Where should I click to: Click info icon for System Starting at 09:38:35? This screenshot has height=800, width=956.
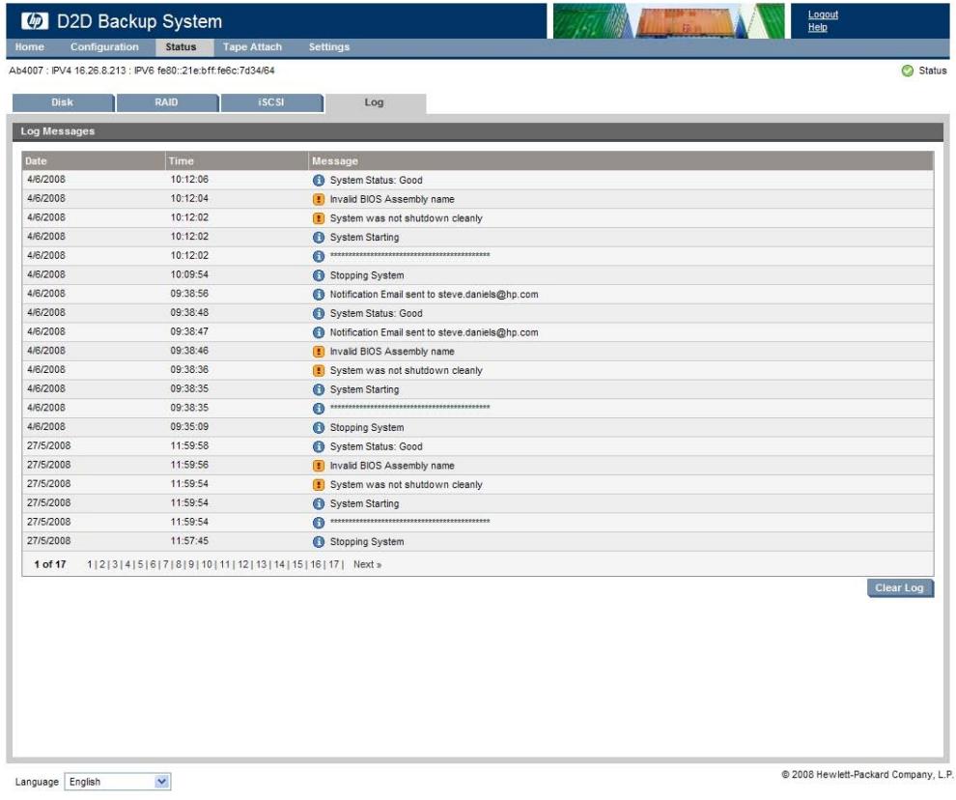tap(319, 389)
